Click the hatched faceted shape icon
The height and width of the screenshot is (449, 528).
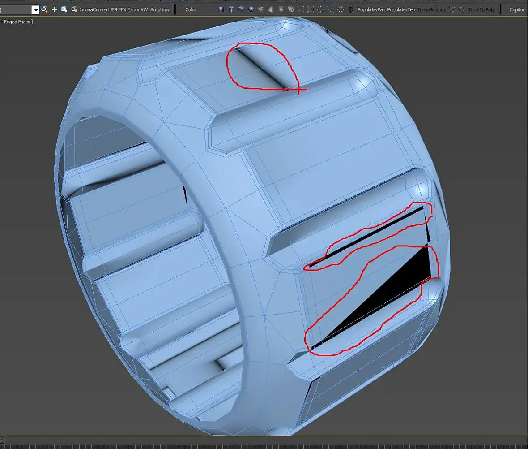click(281, 9)
